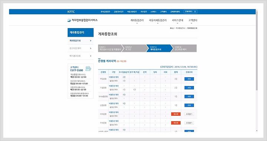Open 고객센터 in the top blue bar
267x141 pixels.
(x=163, y=12)
